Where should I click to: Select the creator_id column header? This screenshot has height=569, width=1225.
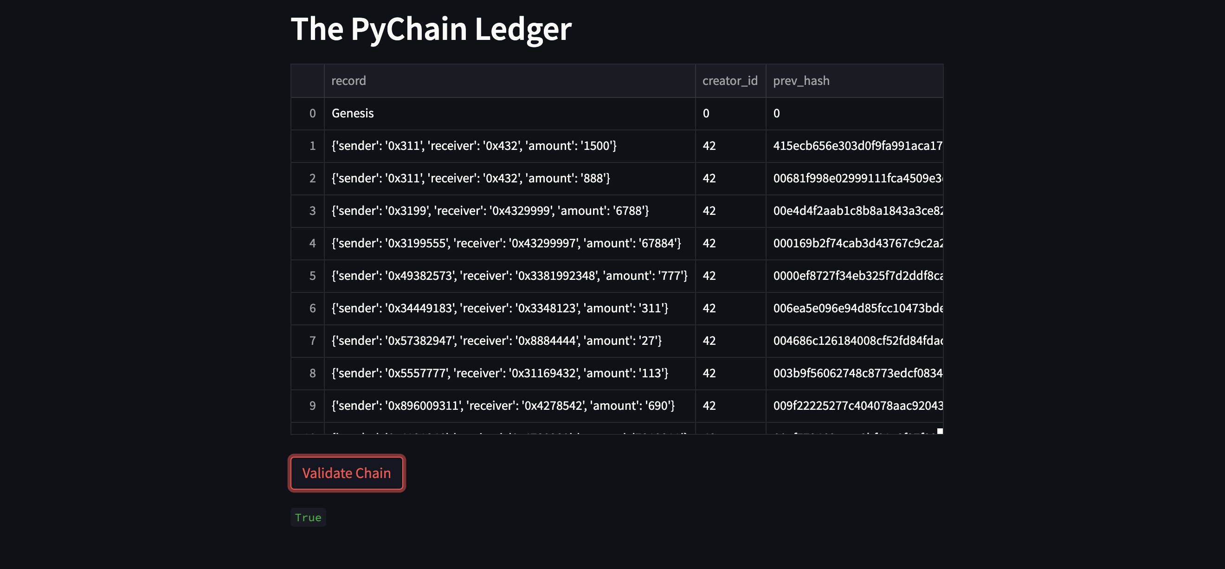[730, 80]
